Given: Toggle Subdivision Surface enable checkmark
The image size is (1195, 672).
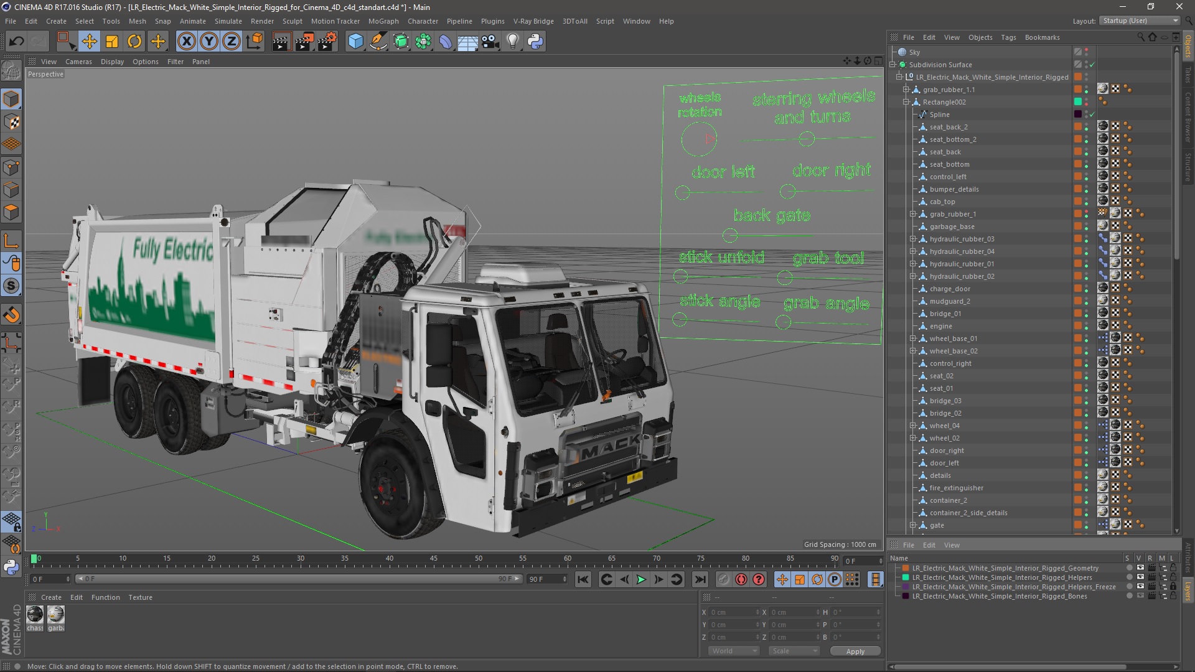Looking at the screenshot, I should [1092, 65].
